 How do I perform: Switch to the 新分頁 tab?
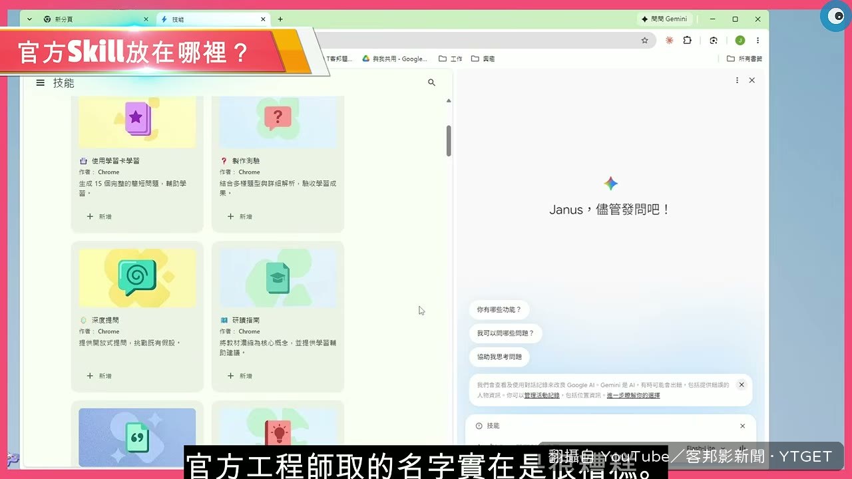(96, 19)
